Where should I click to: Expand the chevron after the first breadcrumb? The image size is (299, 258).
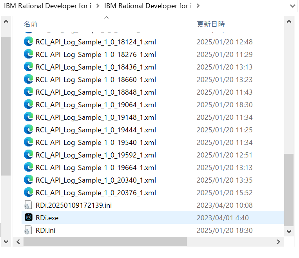98,6
